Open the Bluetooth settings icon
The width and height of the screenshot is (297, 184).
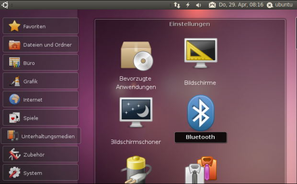click(201, 113)
